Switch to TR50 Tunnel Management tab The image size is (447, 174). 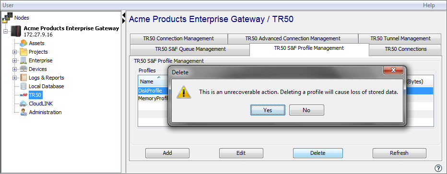tap(400, 38)
